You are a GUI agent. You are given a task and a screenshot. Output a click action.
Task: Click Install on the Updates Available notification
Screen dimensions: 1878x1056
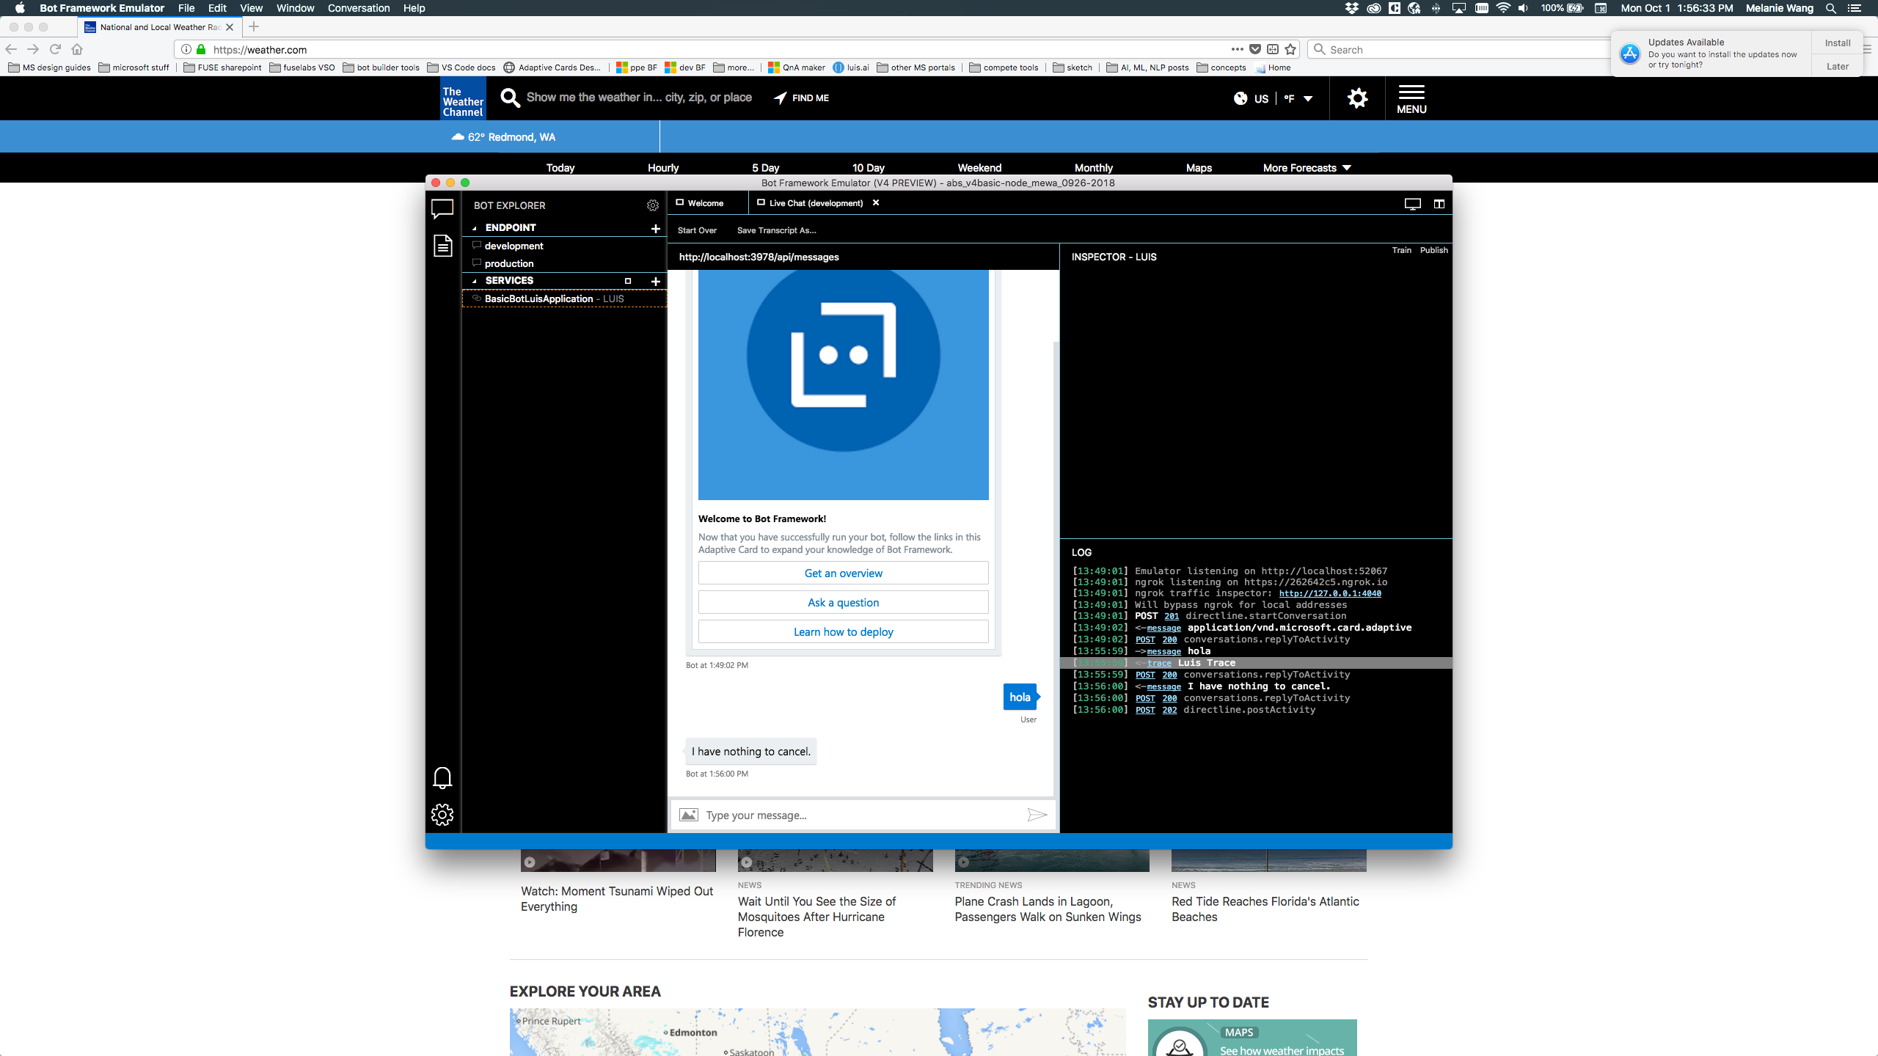click(1837, 43)
